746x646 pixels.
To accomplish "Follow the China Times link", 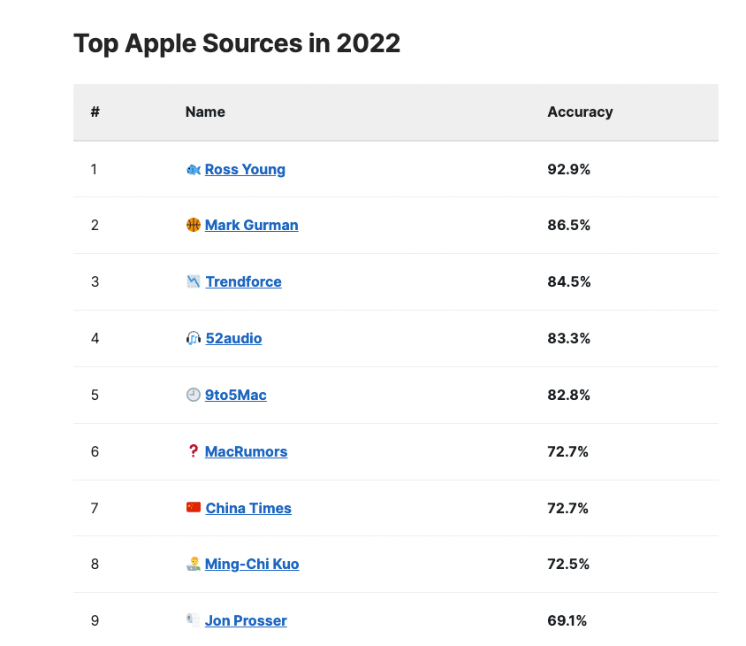I will (248, 508).
